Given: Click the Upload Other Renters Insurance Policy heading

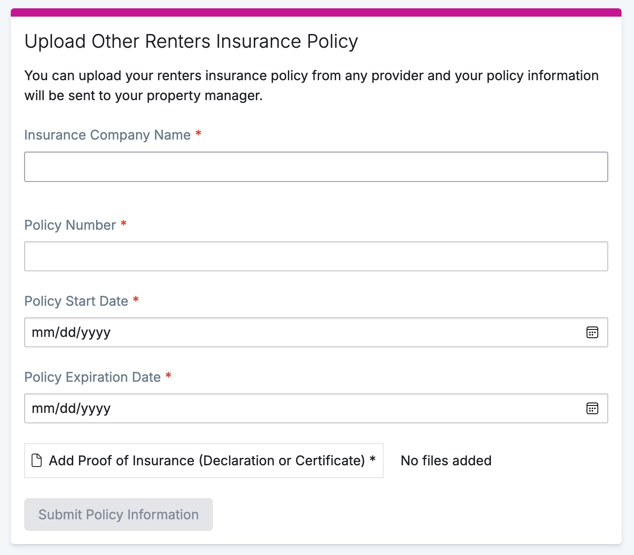Looking at the screenshot, I should [191, 42].
